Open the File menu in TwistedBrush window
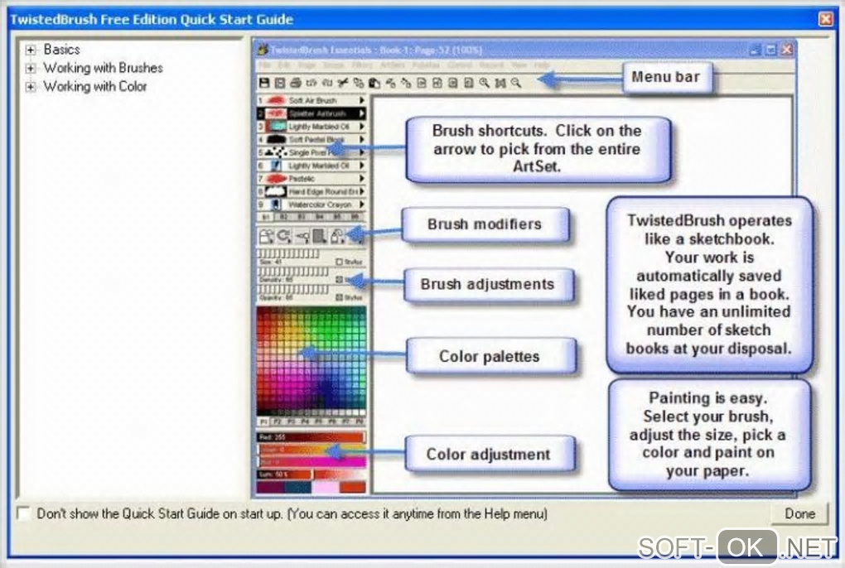This screenshot has height=568, width=845. click(x=264, y=65)
